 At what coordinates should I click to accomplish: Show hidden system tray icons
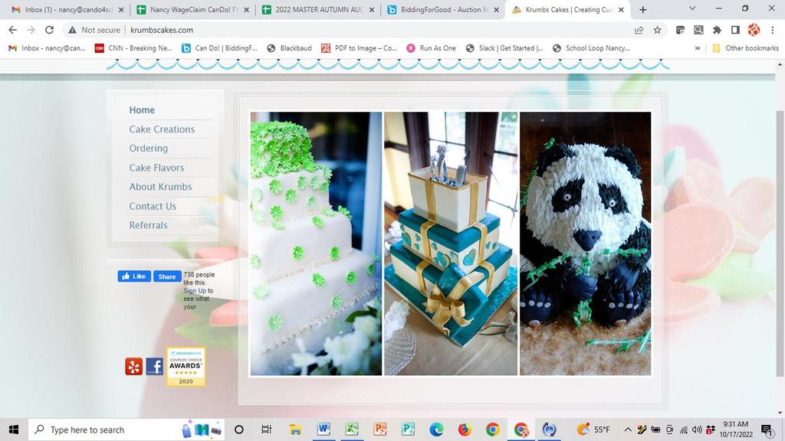point(627,430)
